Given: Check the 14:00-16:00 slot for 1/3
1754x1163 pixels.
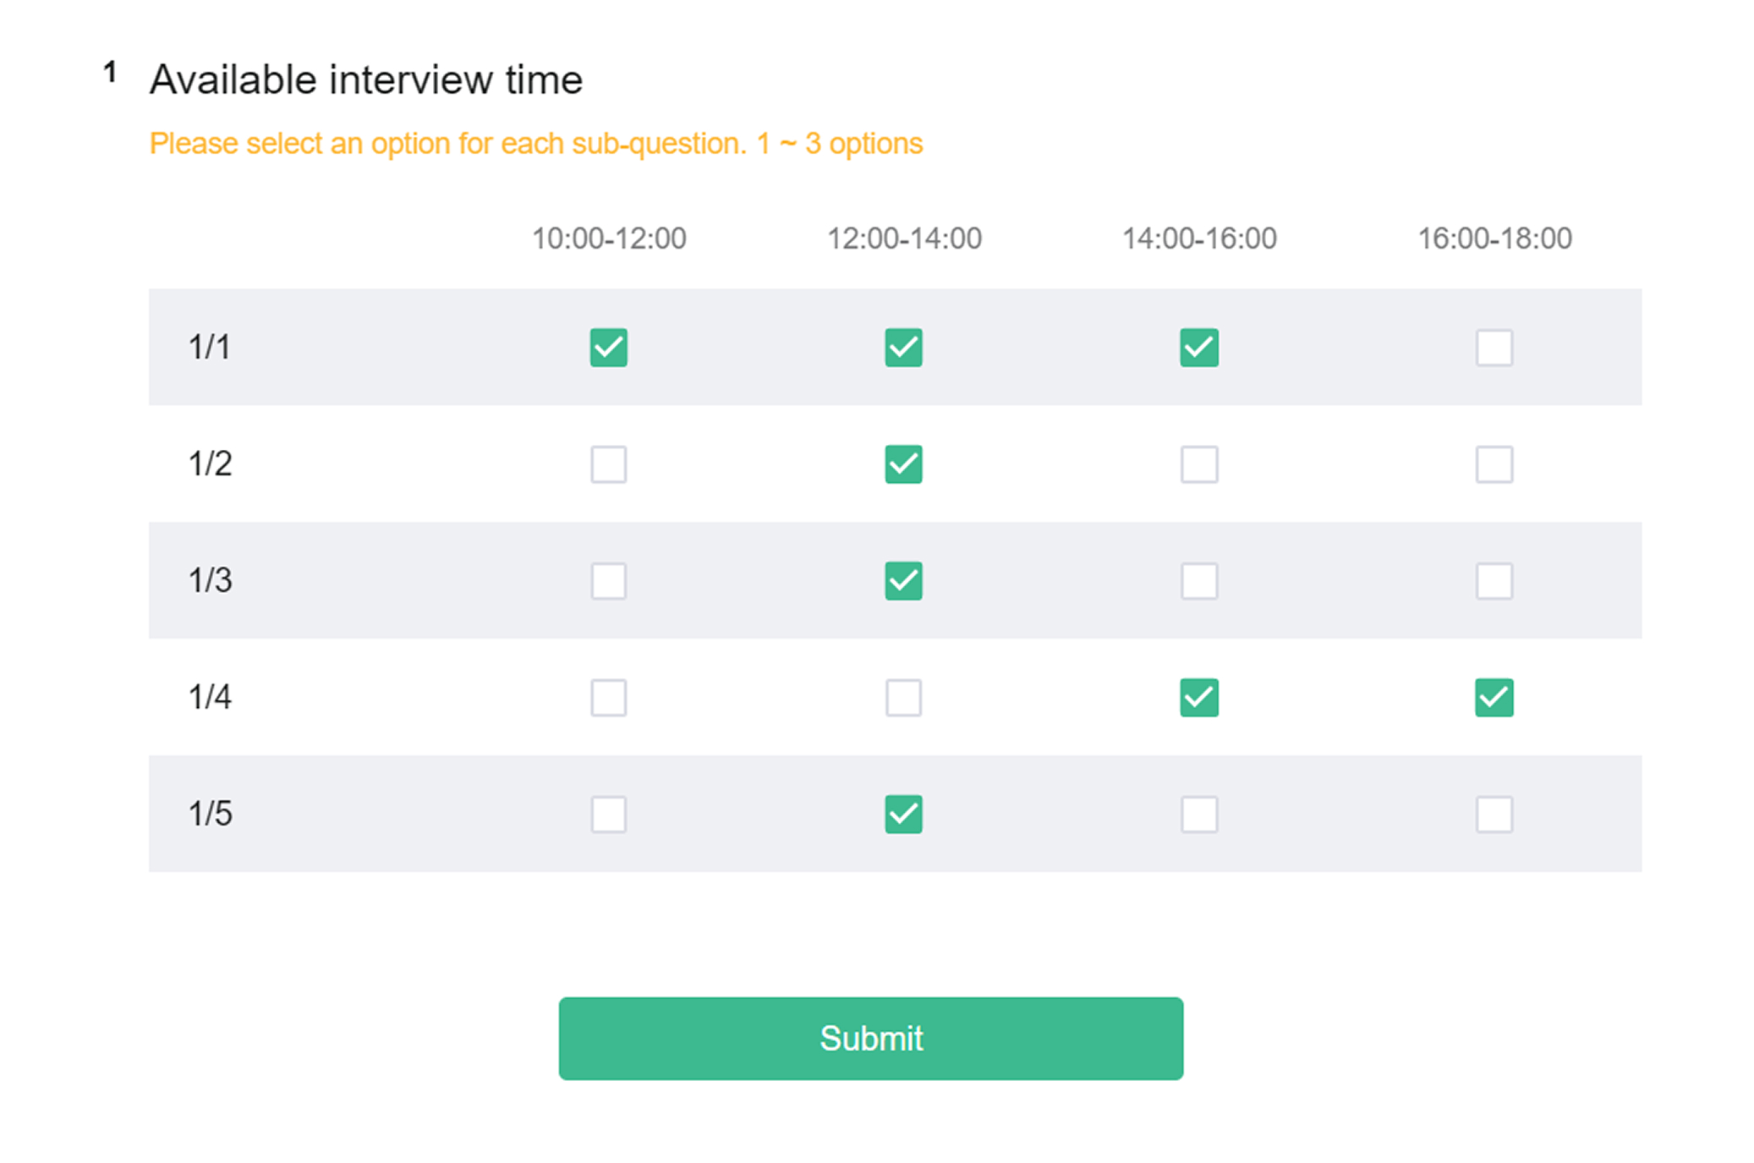Looking at the screenshot, I should click(x=1198, y=580).
